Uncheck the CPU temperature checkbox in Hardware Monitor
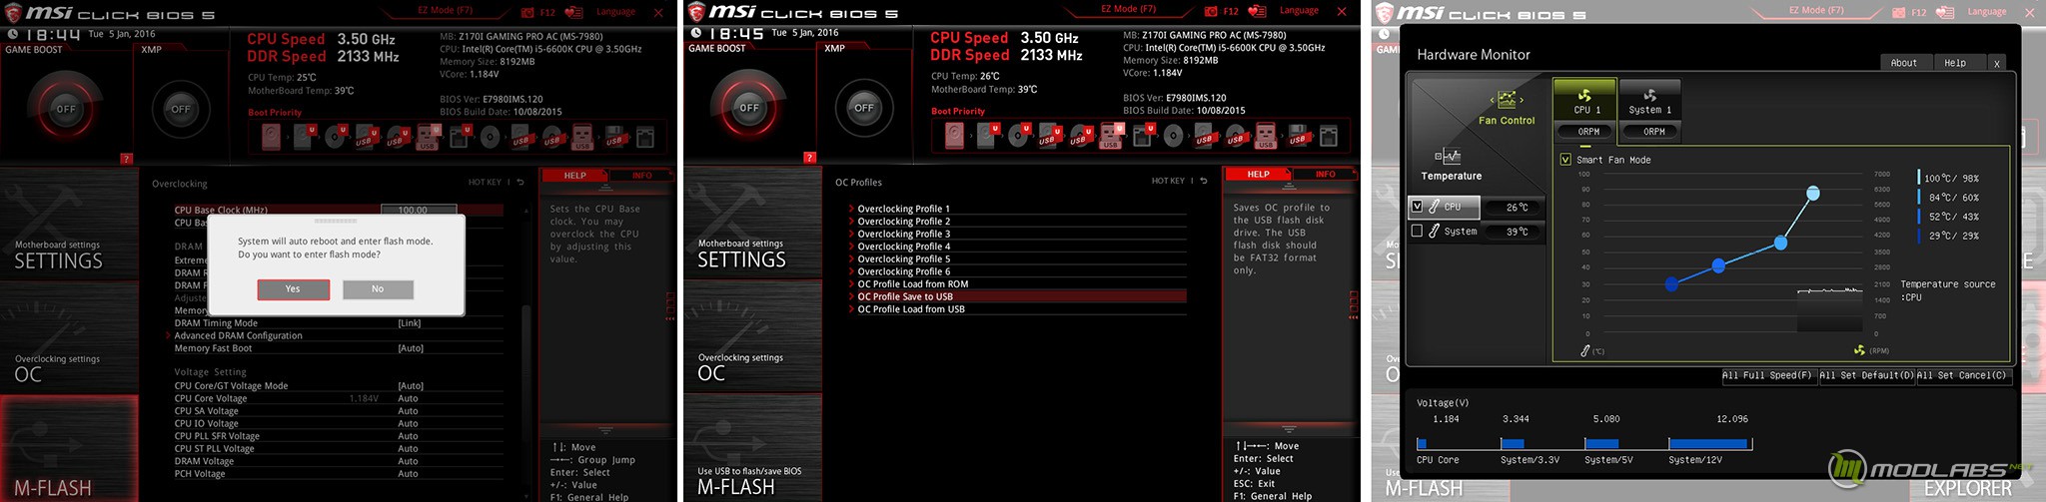 [1416, 207]
